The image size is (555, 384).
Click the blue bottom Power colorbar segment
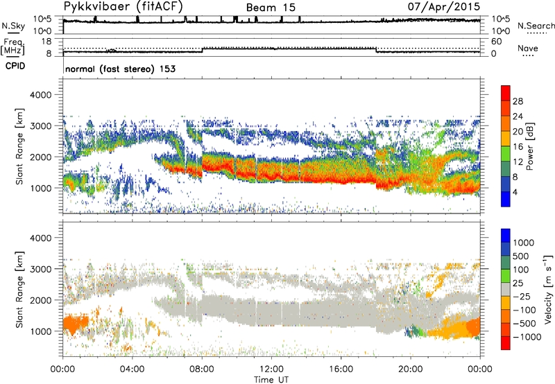pos(506,199)
